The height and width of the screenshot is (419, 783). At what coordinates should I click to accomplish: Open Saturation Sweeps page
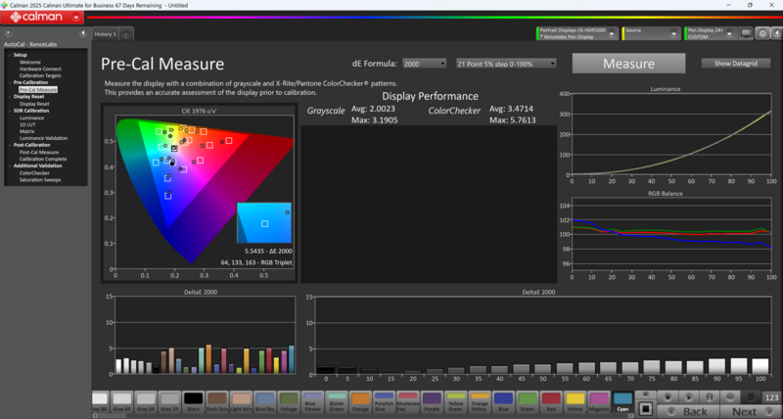40,180
